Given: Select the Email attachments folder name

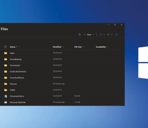Looking at the screenshot, I should (x=18, y=71).
